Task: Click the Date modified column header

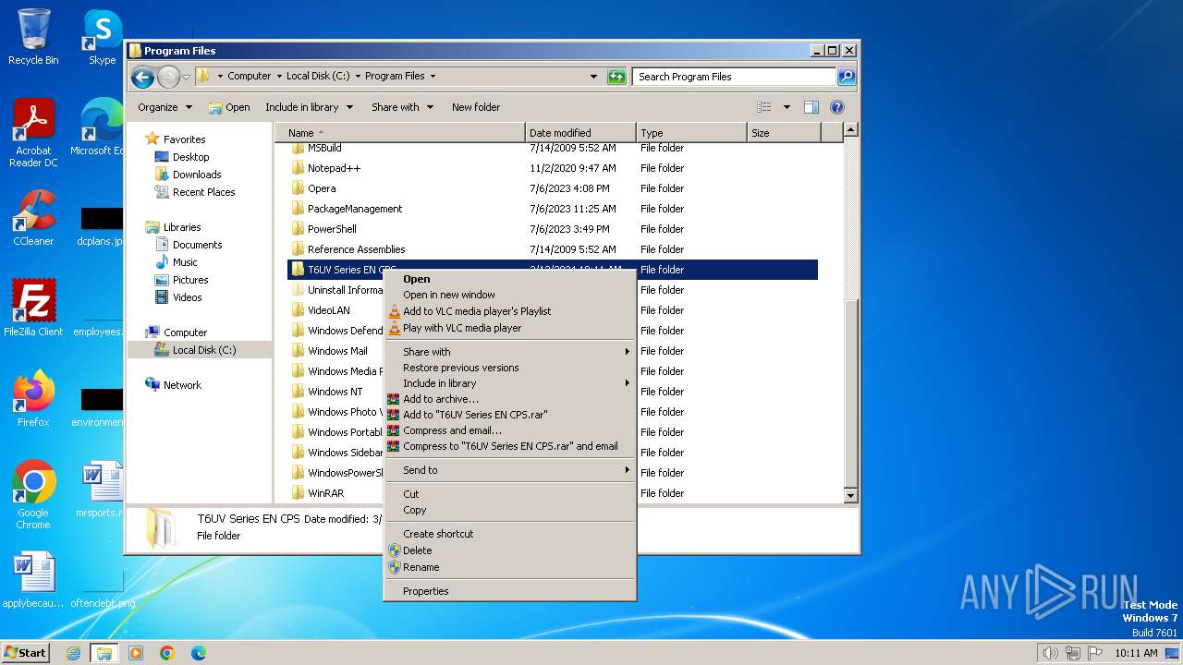Action: [x=580, y=133]
